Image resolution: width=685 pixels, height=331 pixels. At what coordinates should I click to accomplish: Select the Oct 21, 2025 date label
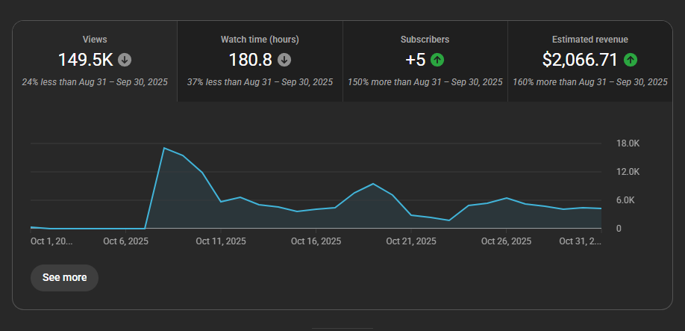pyautogui.click(x=411, y=241)
